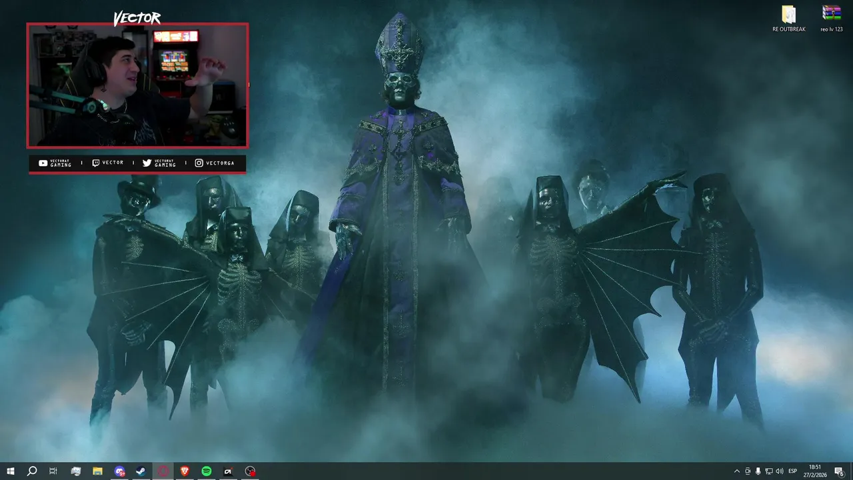The image size is (853, 480).
Task: Open the Action Center notifications icon
Action: (x=839, y=471)
